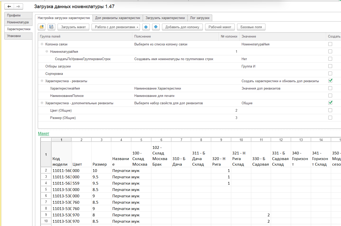Viewport: 341px width, 226px height.
Task: Click the open folder icon in toolbar
Action: pyautogui.click(x=42, y=27)
